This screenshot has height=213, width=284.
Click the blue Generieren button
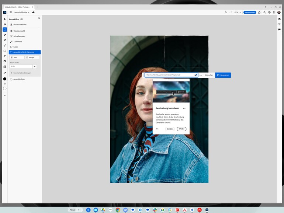223,75
